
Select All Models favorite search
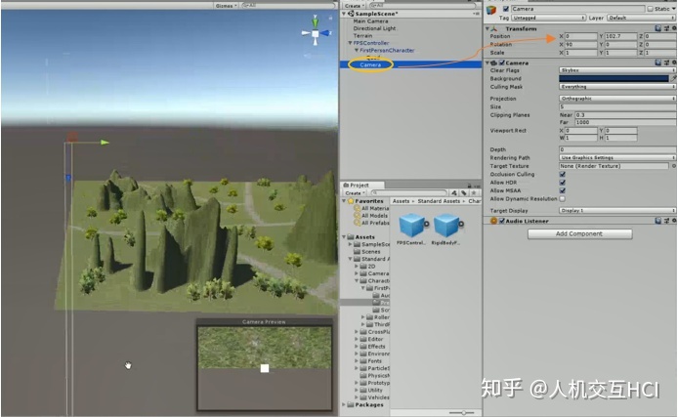371,216
